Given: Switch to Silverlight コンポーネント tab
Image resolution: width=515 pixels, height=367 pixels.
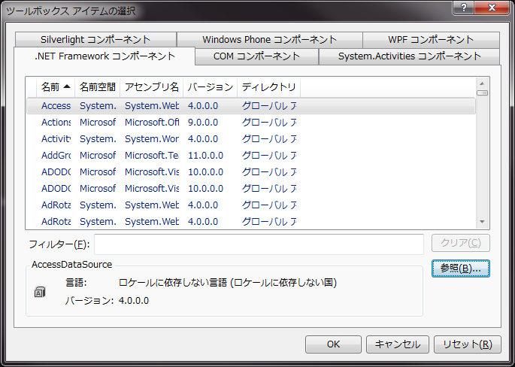Looking at the screenshot, I should pyautogui.click(x=95, y=40).
